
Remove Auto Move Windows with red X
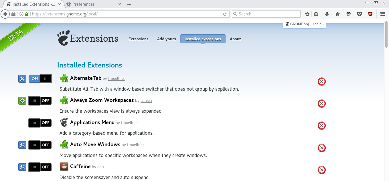[322, 148]
